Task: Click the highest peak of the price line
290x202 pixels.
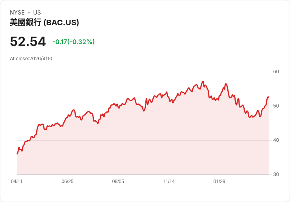Action: click(203, 82)
